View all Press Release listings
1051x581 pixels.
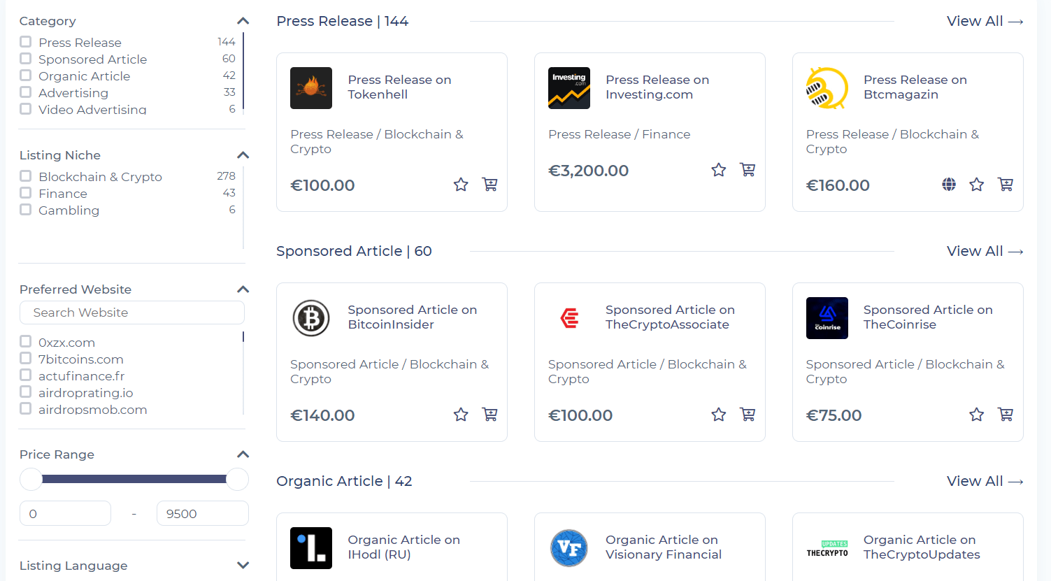pyautogui.click(x=985, y=21)
